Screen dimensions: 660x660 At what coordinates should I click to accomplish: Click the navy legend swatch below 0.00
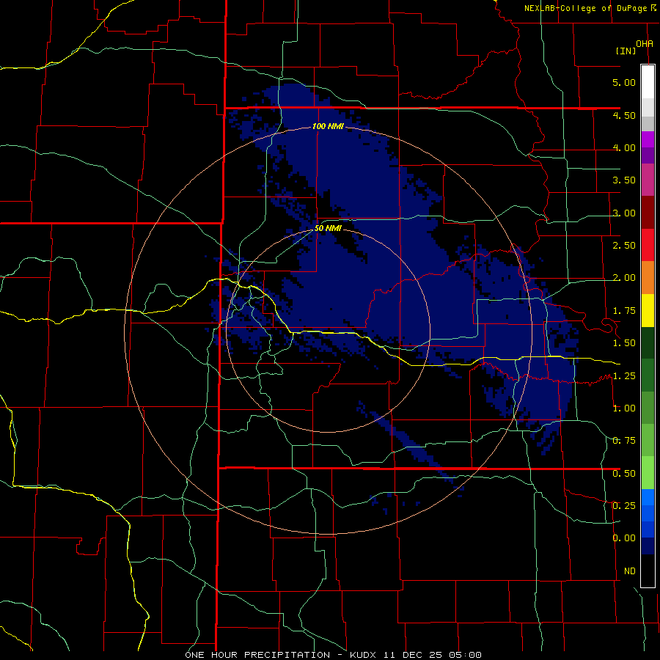click(x=648, y=546)
